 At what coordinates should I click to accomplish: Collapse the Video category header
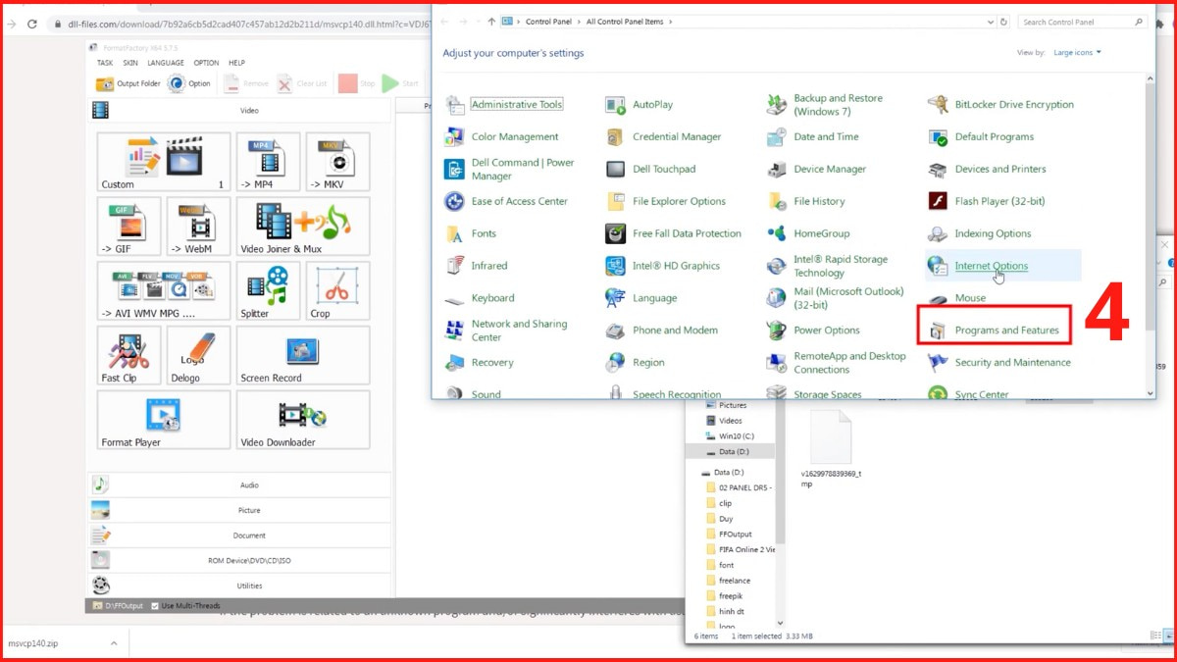[x=239, y=111]
